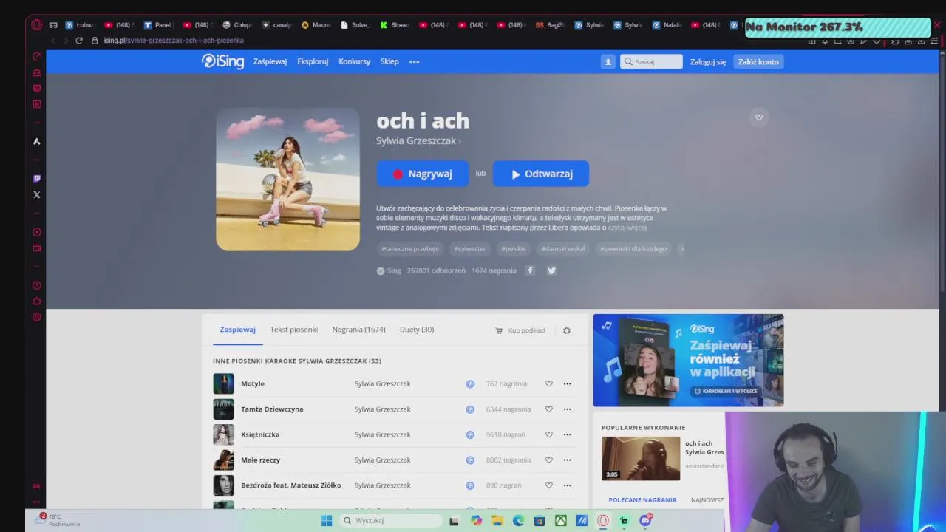
Task: Click the upload icon beside the search box
Action: tap(608, 62)
